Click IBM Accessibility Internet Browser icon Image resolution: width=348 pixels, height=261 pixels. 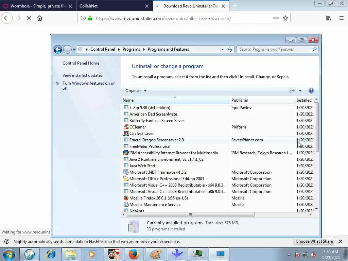pos(126,153)
